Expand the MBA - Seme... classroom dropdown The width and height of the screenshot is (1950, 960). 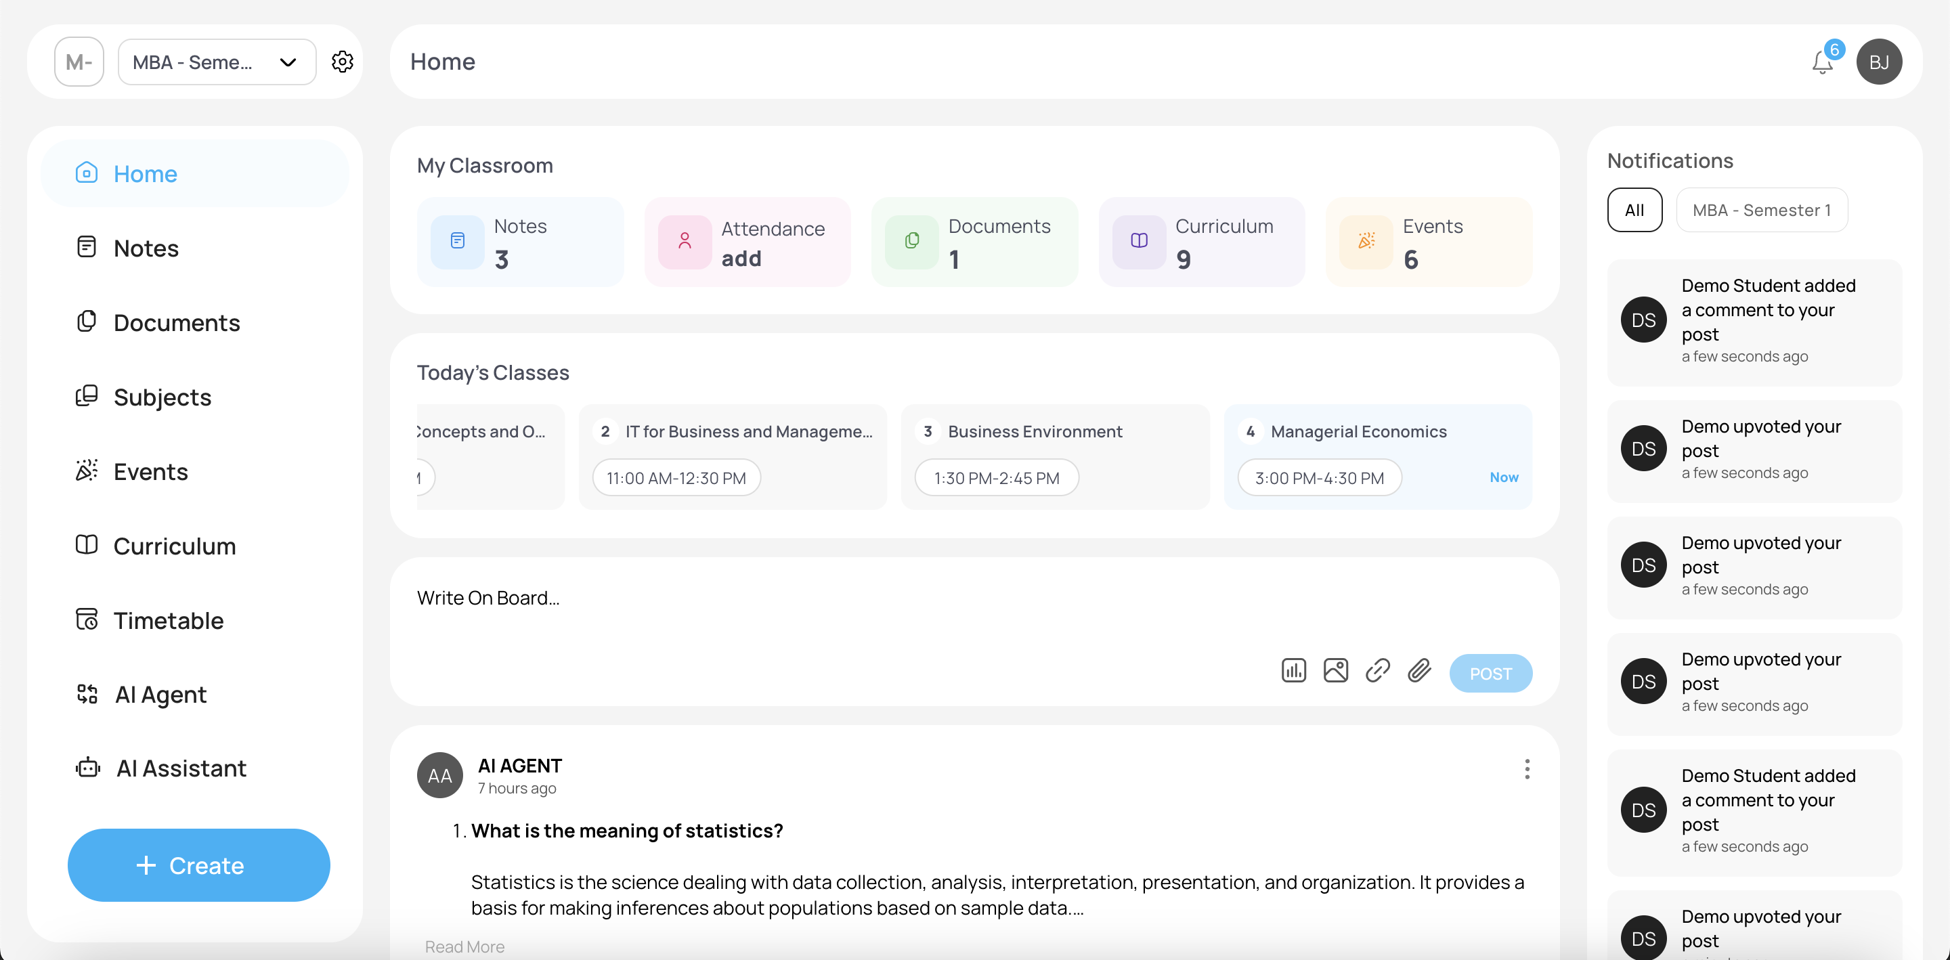[x=217, y=62]
